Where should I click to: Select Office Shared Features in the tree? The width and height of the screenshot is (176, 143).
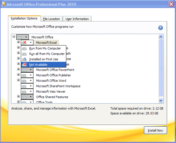point(52,97)
